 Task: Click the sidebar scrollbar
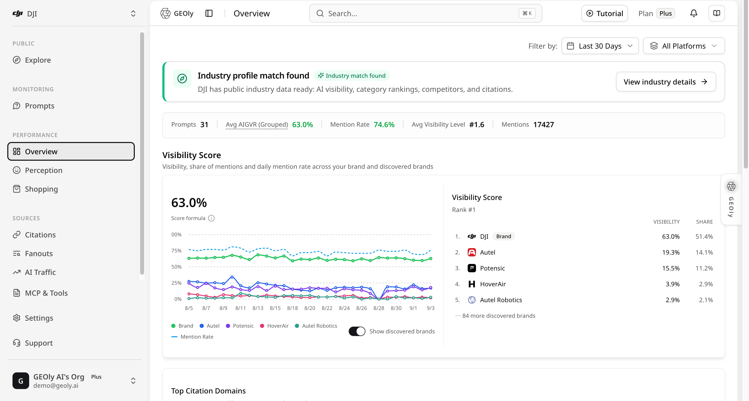(x=142, y=153)
